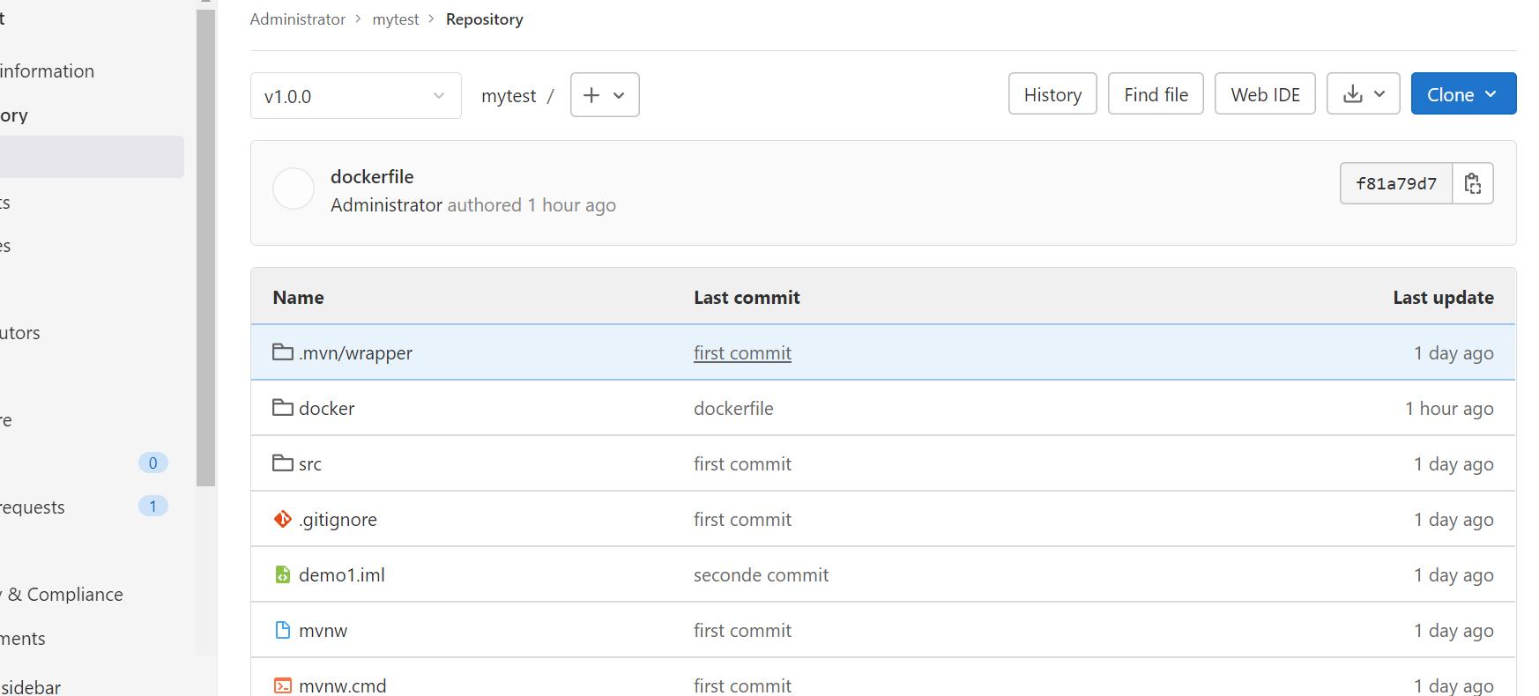Open the demo1.iml file
The height and width of the screenshot is (696, 1539).
pos(341,575)
